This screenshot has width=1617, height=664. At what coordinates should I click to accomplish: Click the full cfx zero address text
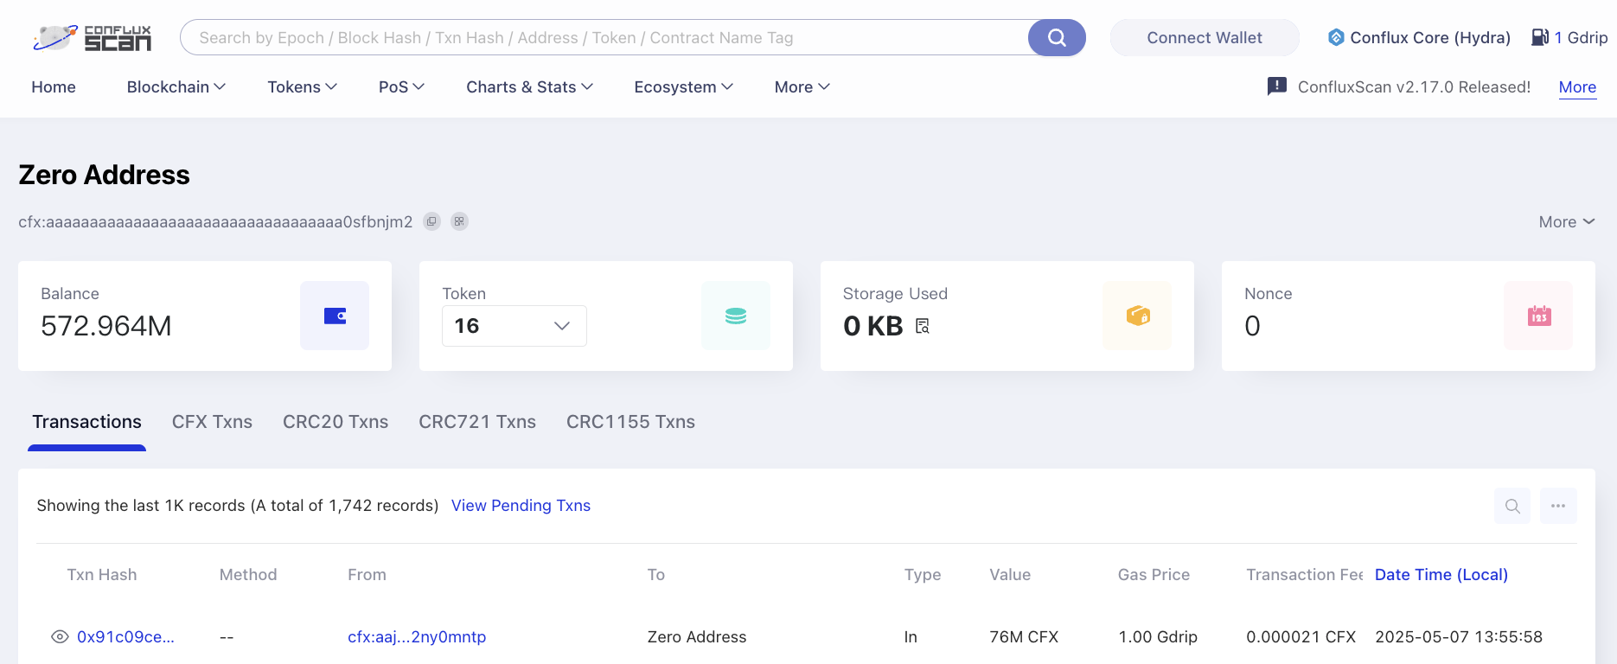click(215, 222)
